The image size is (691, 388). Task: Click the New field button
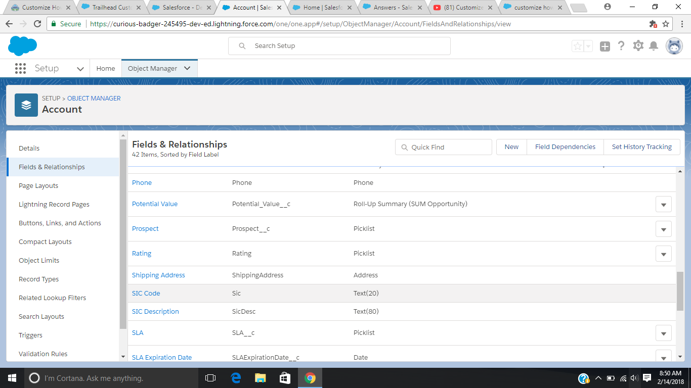(511, 147)
